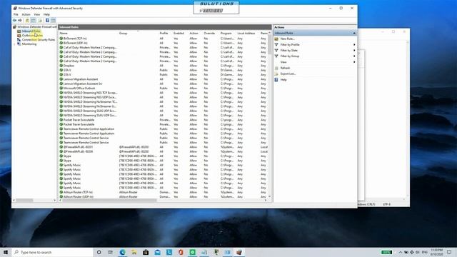Click the Back arrow in the toolbar
Image resolution: width=457 pixels, height=257 pixels.
(14, 21)
